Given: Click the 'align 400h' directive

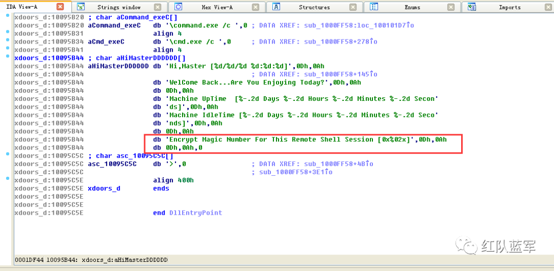Looking at the screenshot, I should coord(173,180).
